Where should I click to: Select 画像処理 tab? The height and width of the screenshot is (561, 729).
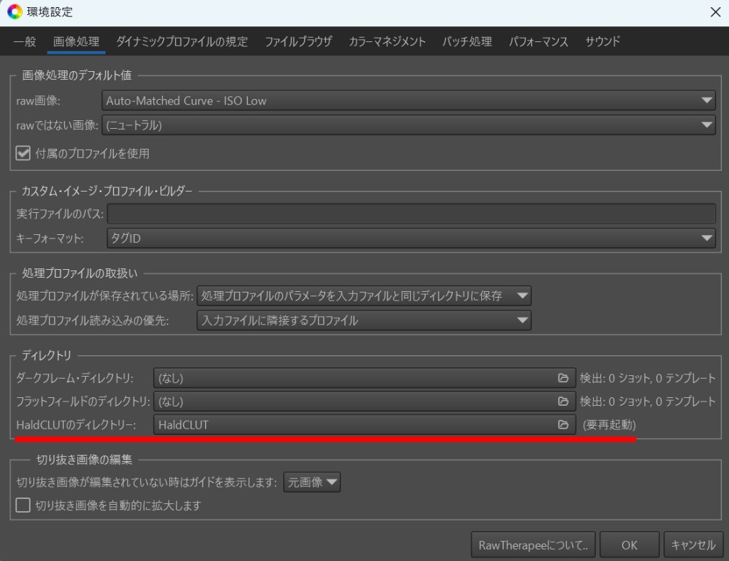click(x=76, y=41)
